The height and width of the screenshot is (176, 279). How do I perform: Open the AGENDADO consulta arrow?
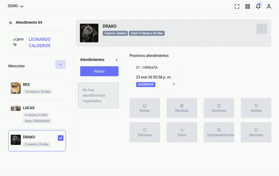[174, 84]
